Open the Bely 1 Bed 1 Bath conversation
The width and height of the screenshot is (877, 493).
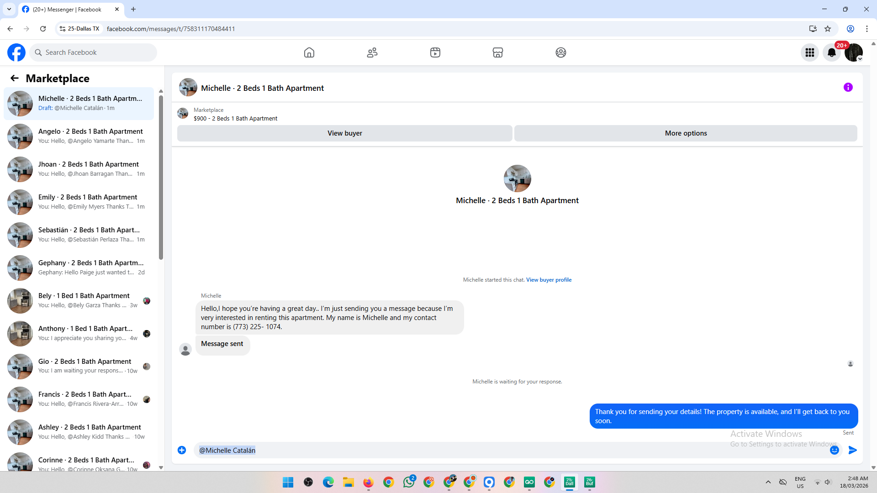tap(79, 301)
